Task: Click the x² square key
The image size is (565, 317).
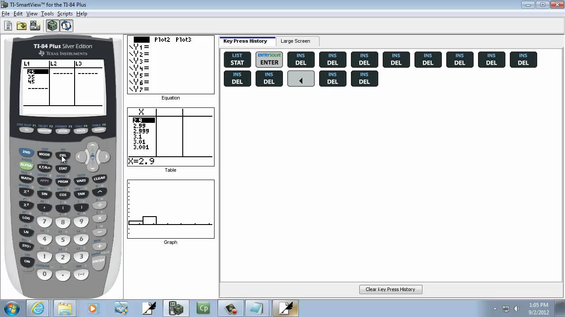Action: (x=26, y=205)
